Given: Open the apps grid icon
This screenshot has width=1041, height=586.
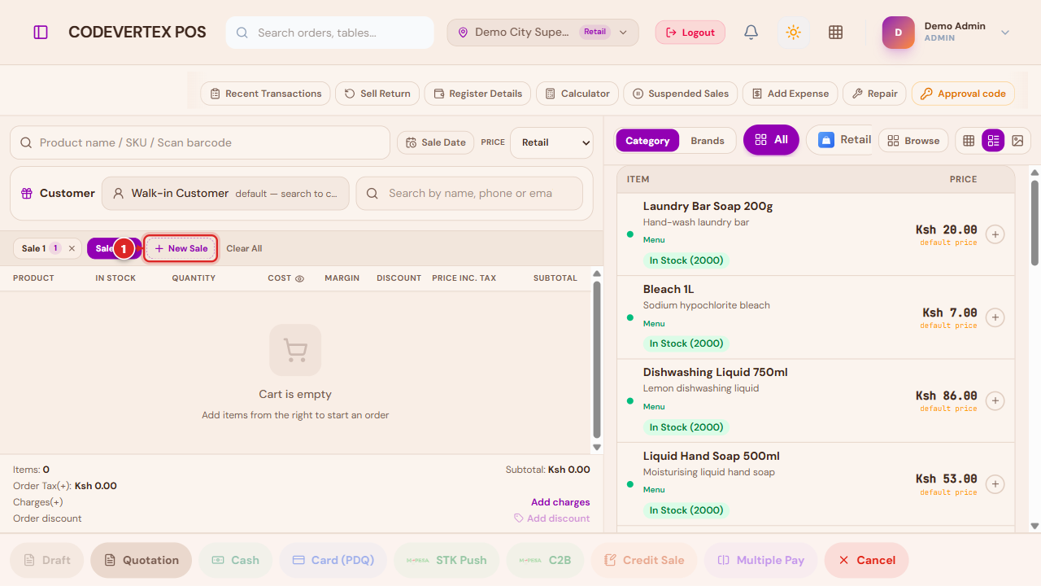Looking at the screenshot, I should tap(835, 33).
